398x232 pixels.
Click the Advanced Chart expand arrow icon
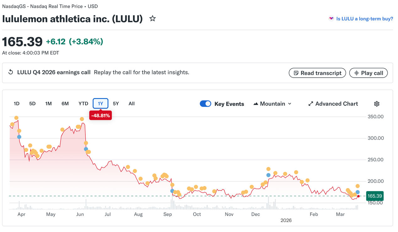(x=310, y=103)
